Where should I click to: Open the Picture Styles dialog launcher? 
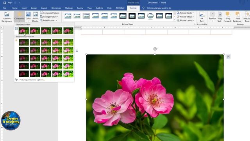195,24
